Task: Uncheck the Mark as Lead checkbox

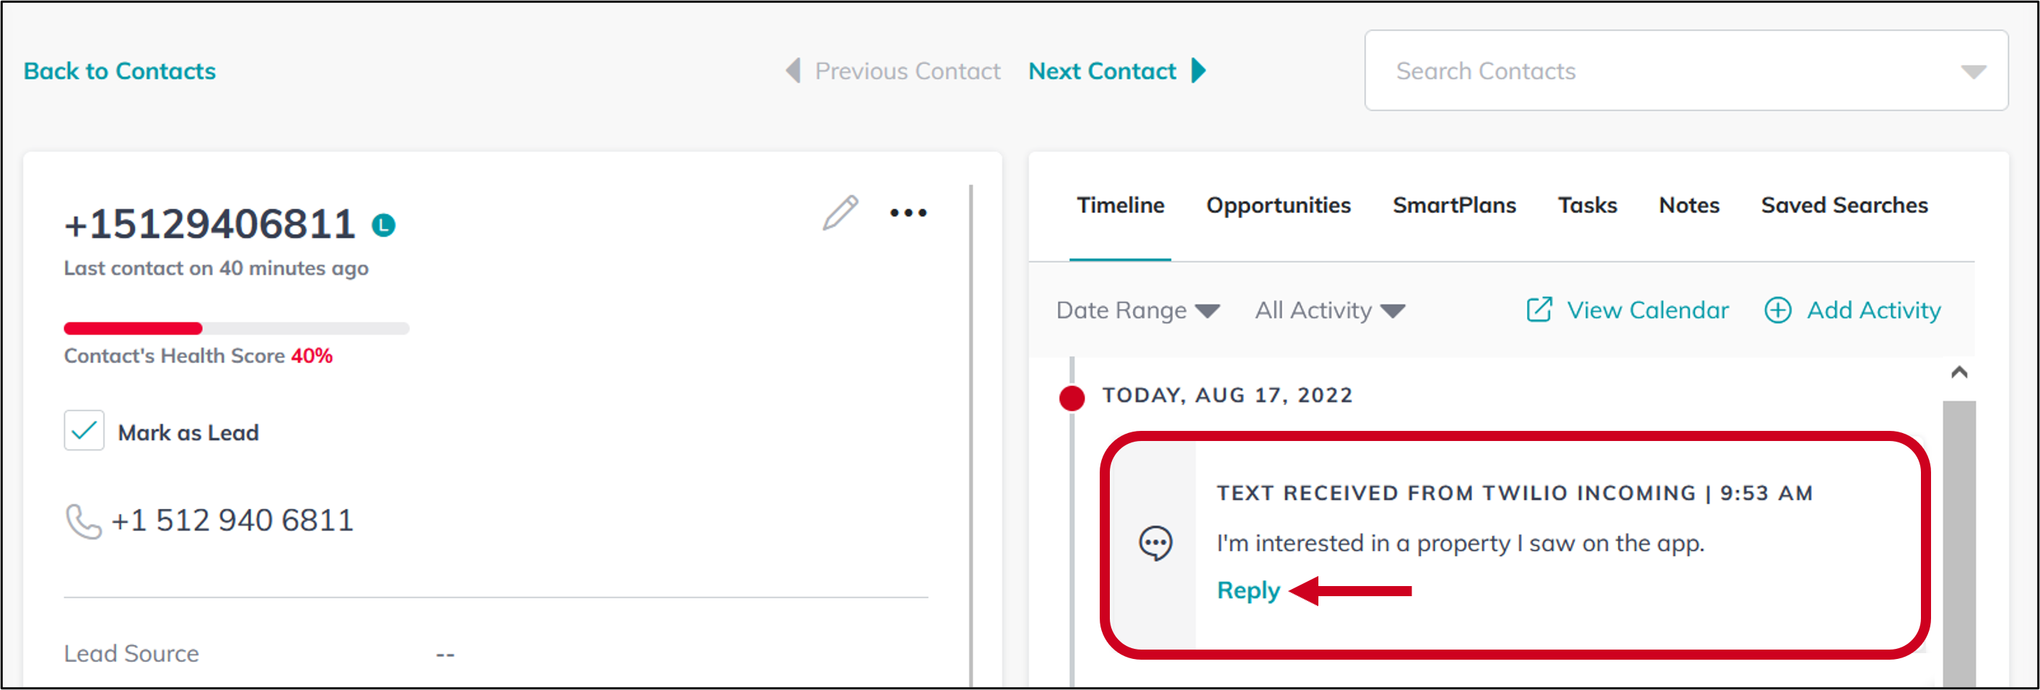Action: (83, 430)
